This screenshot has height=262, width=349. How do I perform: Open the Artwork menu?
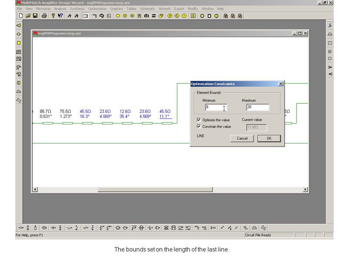(165, 9)
